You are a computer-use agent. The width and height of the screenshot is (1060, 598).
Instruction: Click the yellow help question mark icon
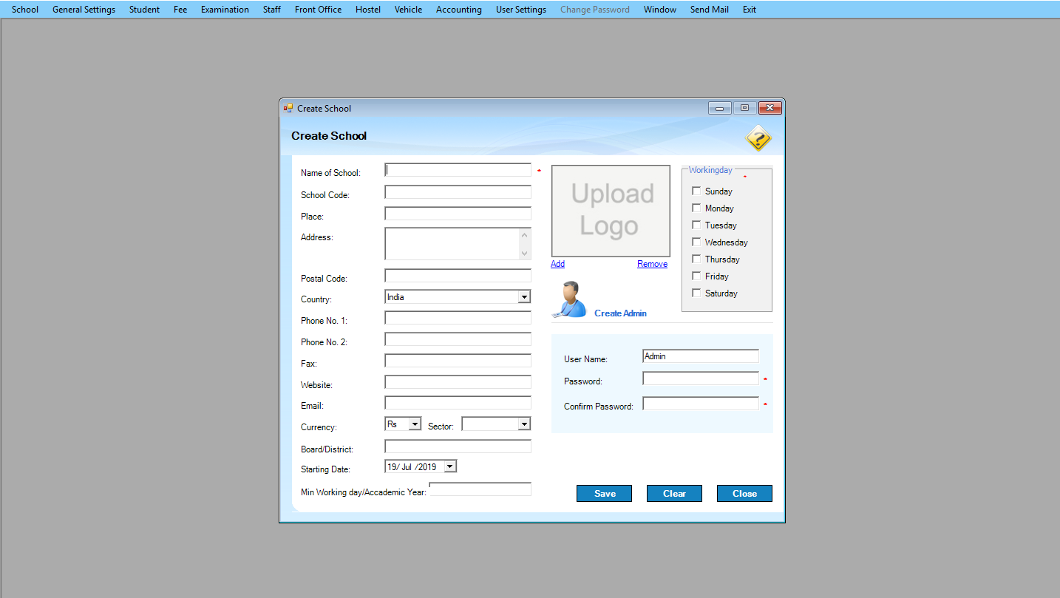click(758, 138)
